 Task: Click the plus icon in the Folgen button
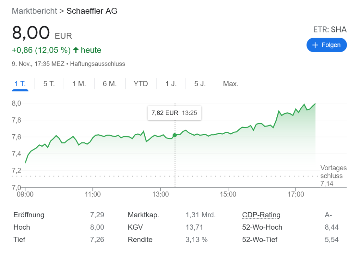[x=316, y=45]
